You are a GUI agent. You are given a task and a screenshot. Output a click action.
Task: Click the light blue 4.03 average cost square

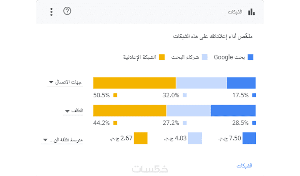[x=195, y=139]
